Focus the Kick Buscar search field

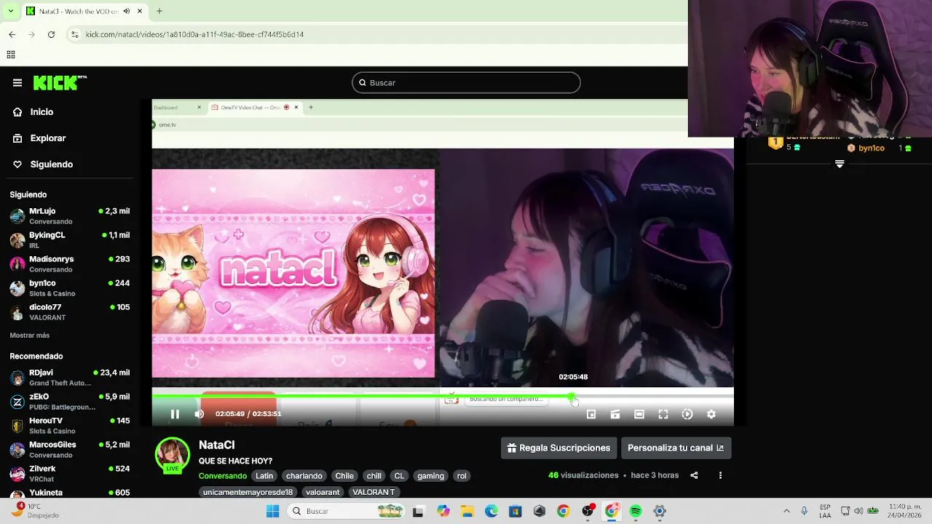click(x=466, y=83)
